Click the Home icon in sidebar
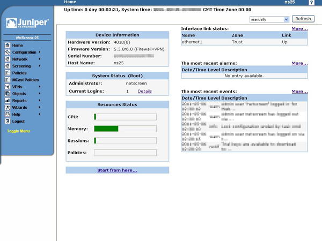The image size is (322, 241). pyautogui.click(x=8, y=45)
